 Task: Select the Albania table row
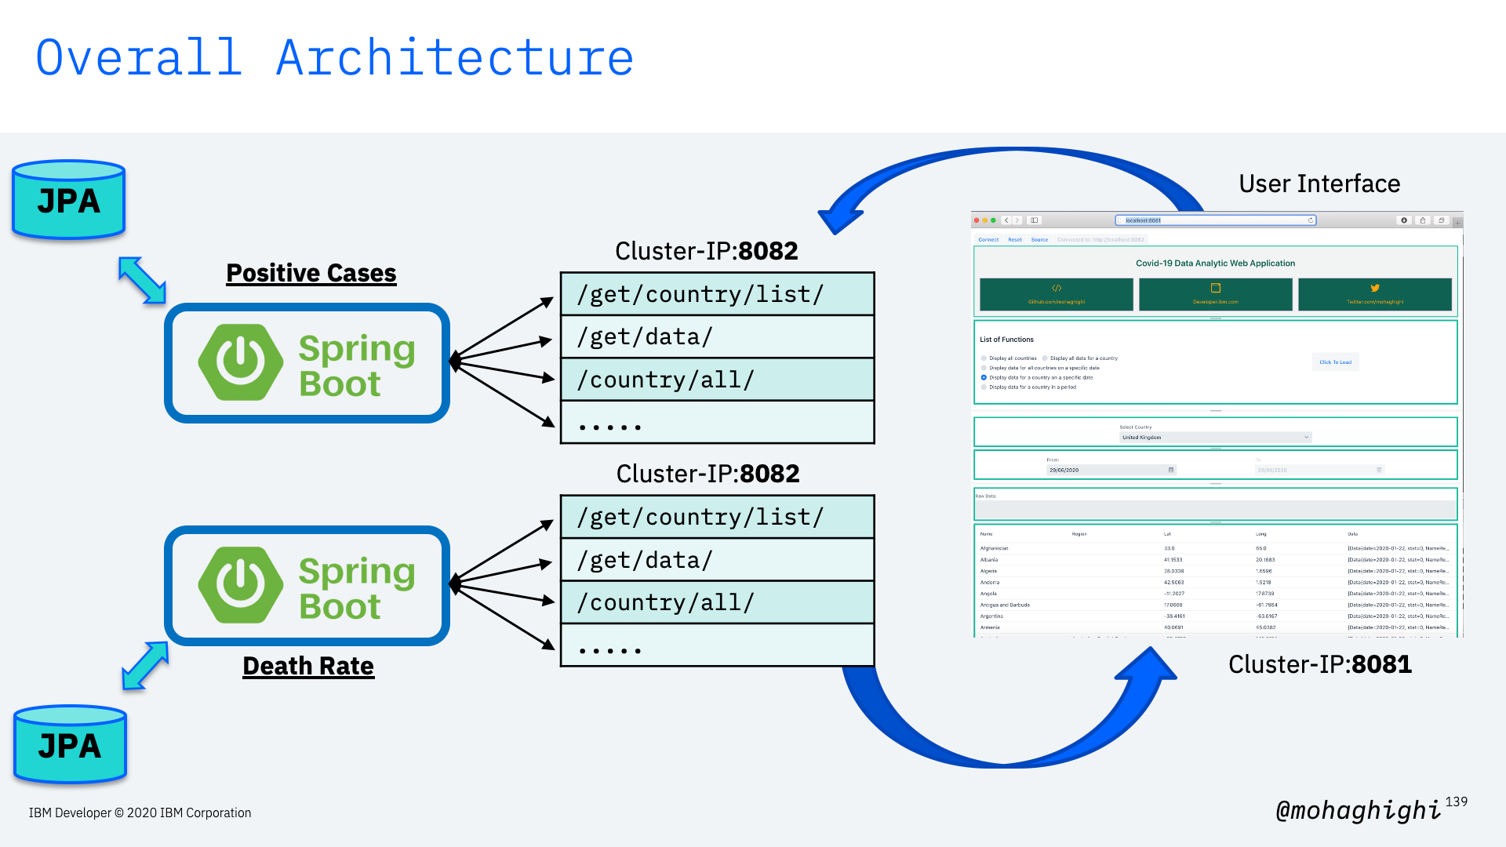click(x=1215, y=560)
